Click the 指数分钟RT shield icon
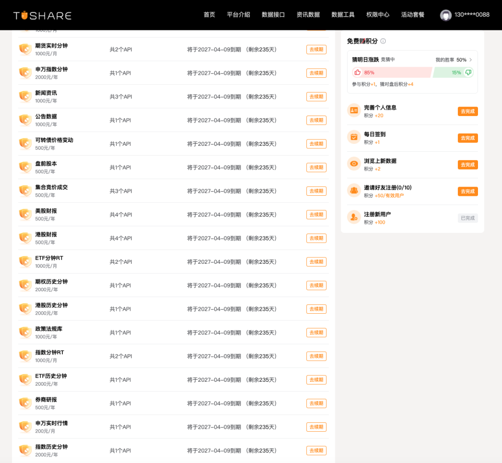The width and height of the screenshot is (502, 463). point(25,357)
